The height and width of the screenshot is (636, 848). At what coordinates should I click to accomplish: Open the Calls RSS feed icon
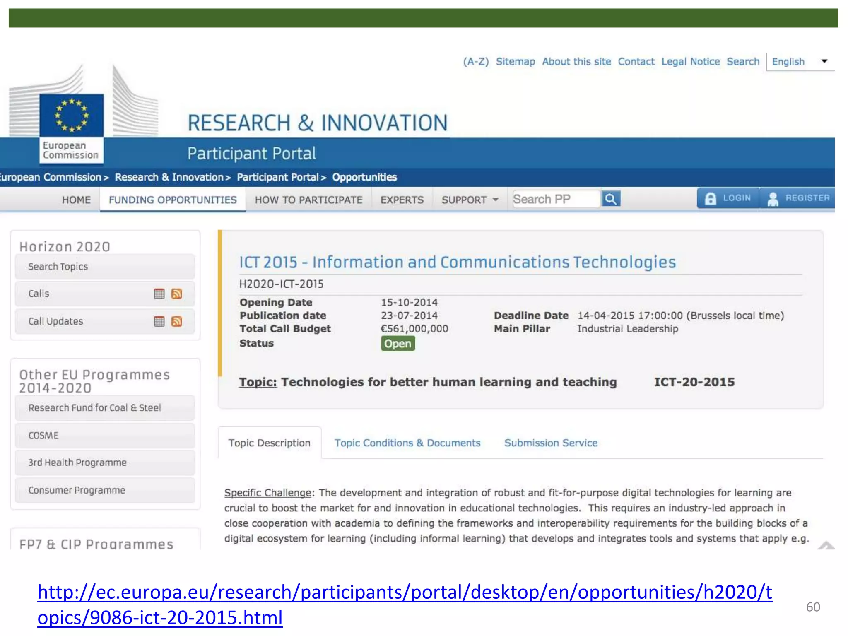click(177, 294)
